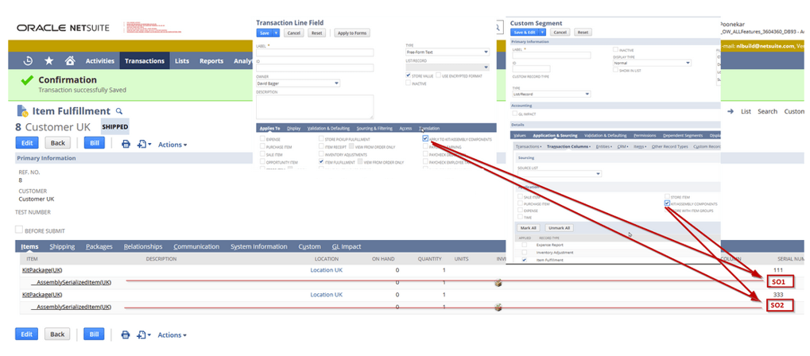The image size is (810, 356).
Task: Click the top print icon
Action: pos(126,144)
